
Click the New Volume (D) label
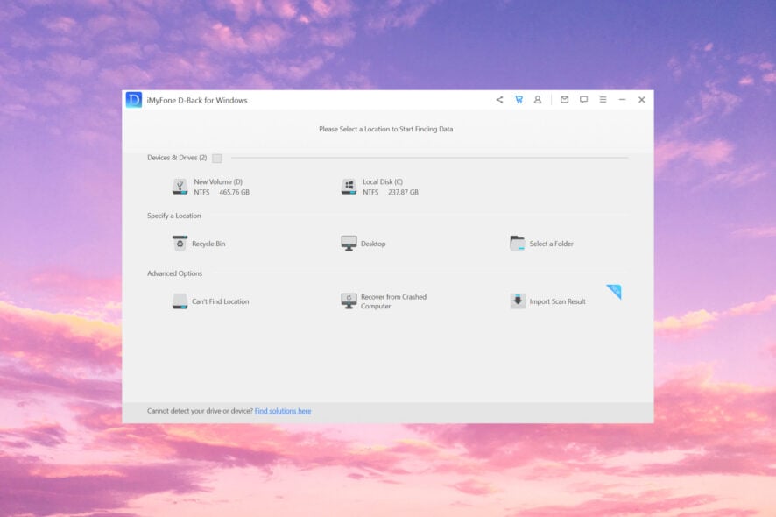(x=218, y=181)
